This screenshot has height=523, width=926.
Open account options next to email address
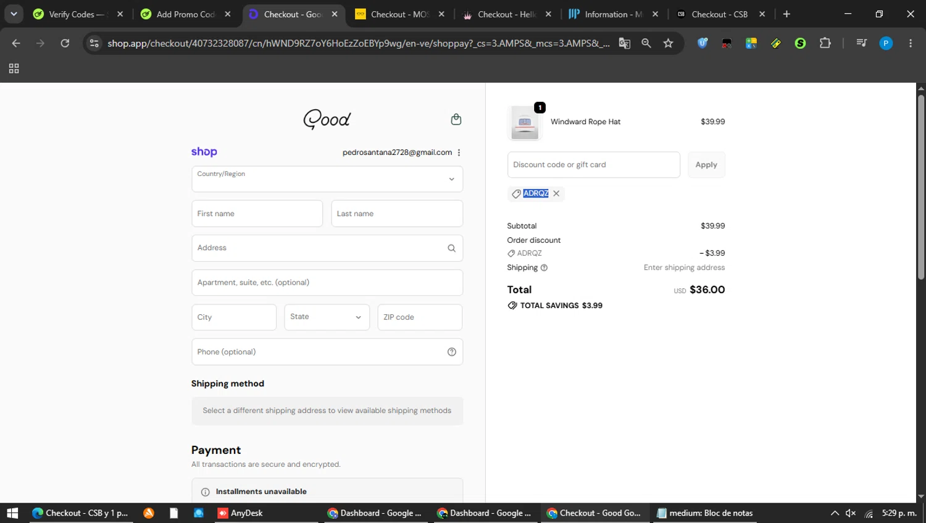459,153
